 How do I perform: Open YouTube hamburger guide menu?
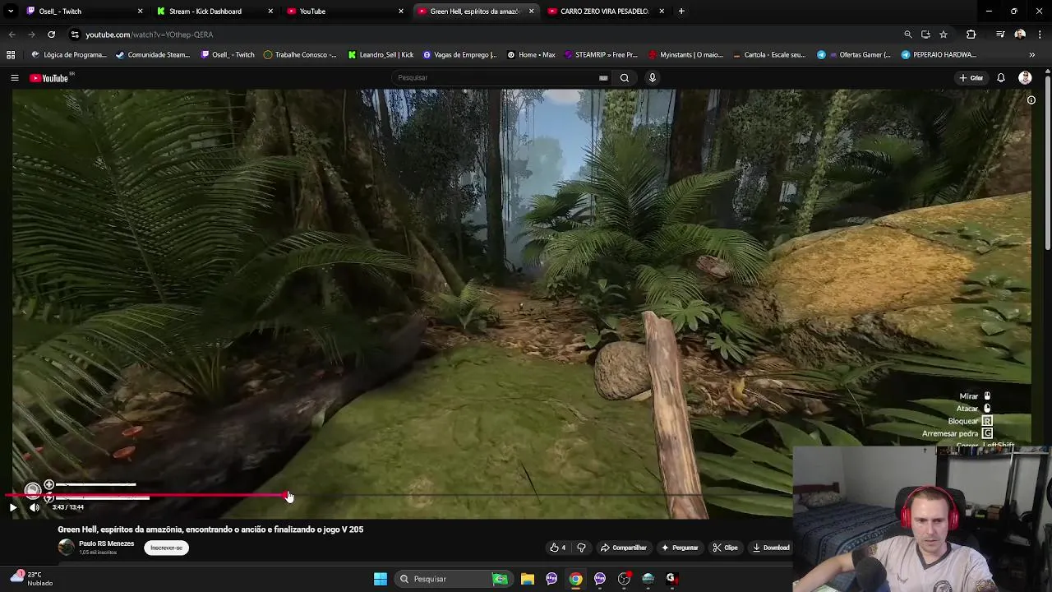point(15,78)
